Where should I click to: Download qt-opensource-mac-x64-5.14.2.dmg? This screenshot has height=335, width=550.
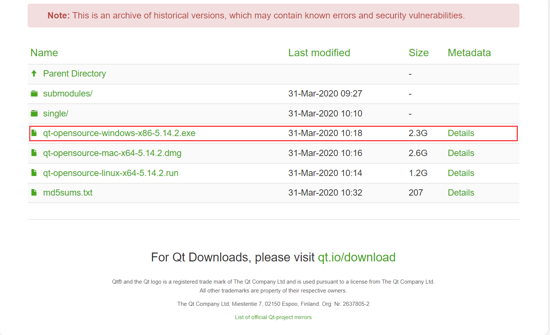(112, 153)
